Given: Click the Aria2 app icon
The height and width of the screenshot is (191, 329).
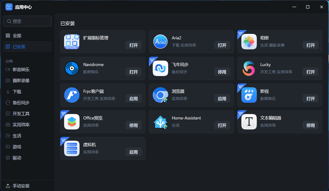Looking at the screenshot, I should coord(160,42).
